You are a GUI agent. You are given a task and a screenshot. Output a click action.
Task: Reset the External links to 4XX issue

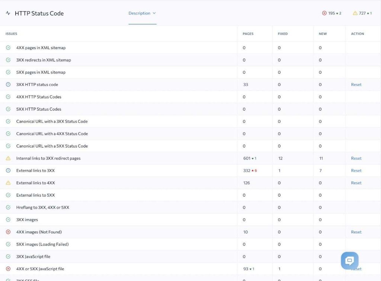[x=356, y=183]
